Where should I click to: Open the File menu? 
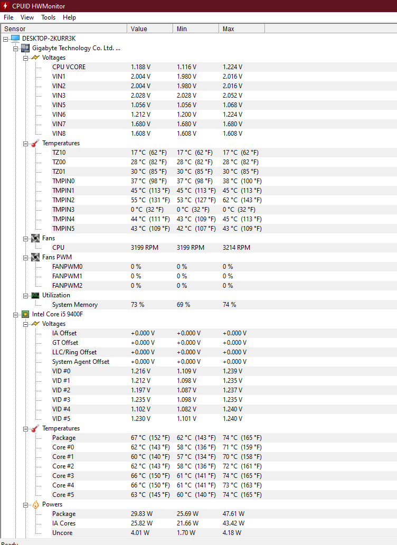[8, 17]
